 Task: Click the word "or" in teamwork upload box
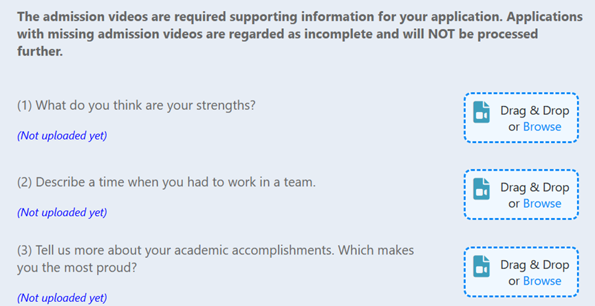click(x=514, y=204)
